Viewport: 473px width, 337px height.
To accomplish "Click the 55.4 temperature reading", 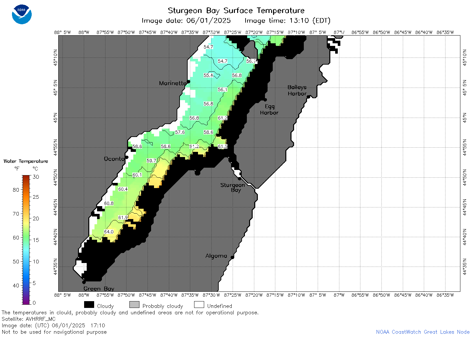I will tap(208, 75).
